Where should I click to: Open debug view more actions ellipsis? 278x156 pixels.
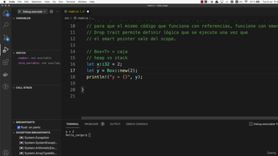click(57, 12)
